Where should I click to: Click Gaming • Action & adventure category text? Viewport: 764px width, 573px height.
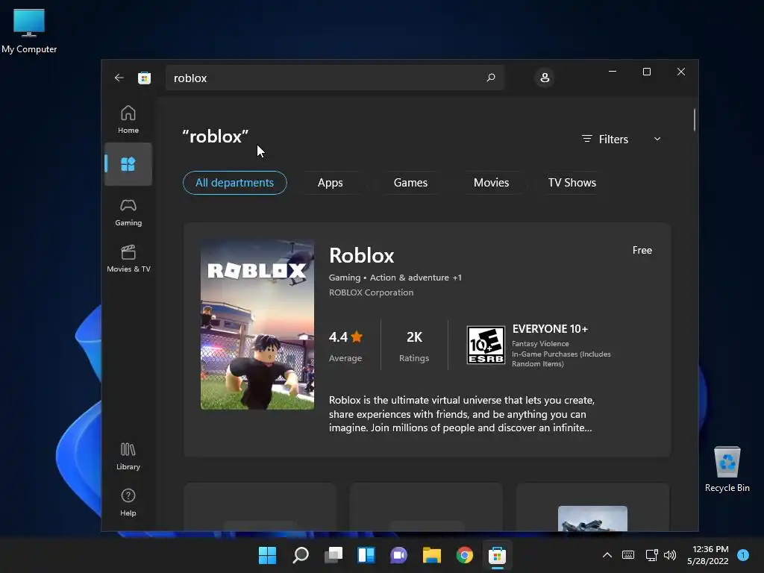395,278
